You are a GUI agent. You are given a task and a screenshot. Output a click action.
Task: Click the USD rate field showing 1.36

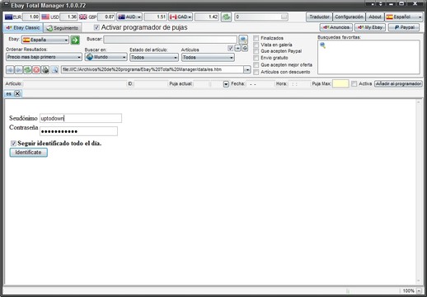68,17
